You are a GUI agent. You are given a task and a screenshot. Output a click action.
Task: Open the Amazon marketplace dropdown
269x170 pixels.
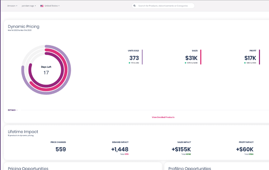point(12,6)
